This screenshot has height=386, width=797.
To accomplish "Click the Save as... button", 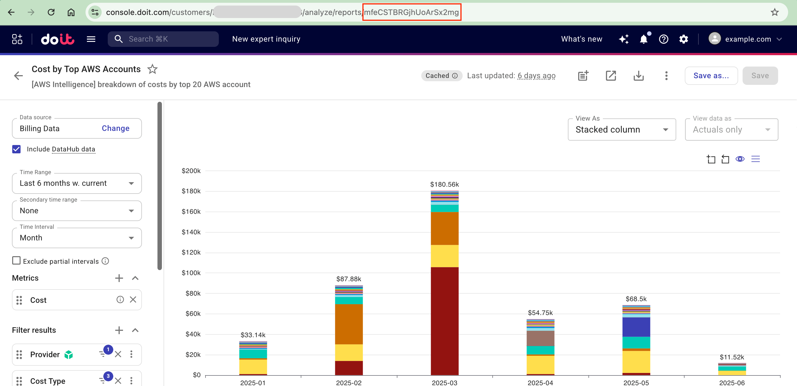I will pos(711,76).
